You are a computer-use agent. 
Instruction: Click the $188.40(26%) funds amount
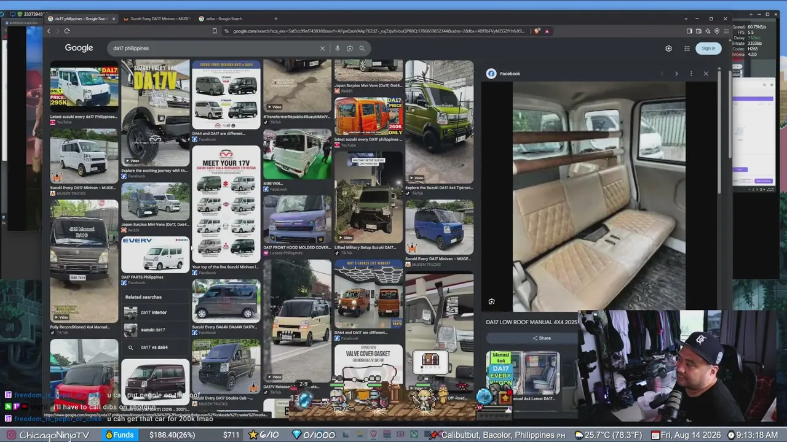pyautogui.click(x=172, y=435)
